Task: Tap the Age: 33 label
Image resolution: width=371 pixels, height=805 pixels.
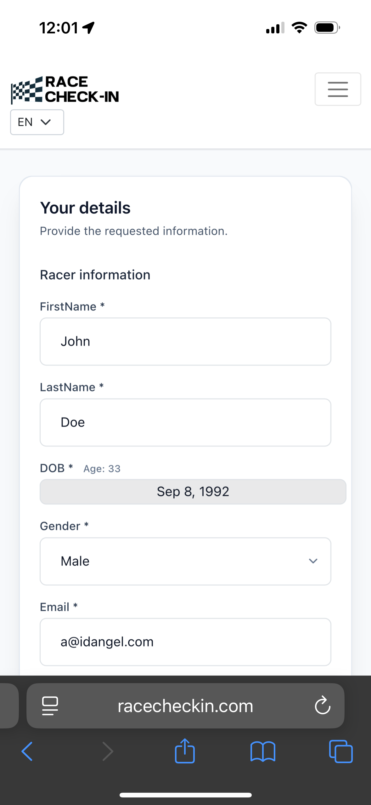Action: pos(102,469)
